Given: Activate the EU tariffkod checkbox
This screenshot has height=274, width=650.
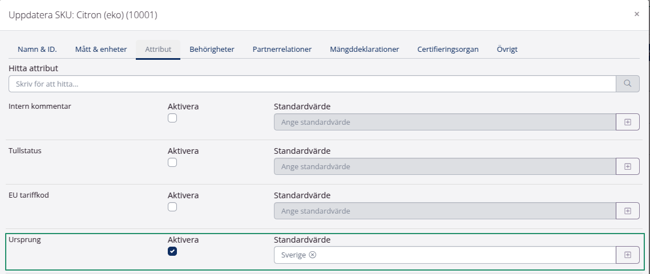Looking at the screenshot, I should 172,207.
